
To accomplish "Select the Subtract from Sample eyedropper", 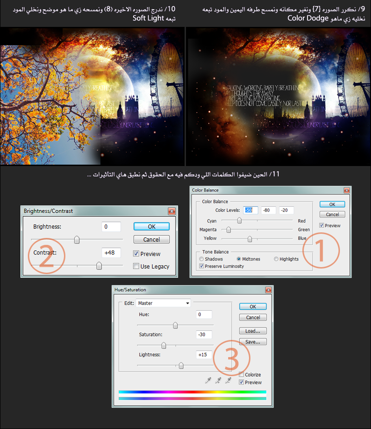I will click(x=228, y=380).
